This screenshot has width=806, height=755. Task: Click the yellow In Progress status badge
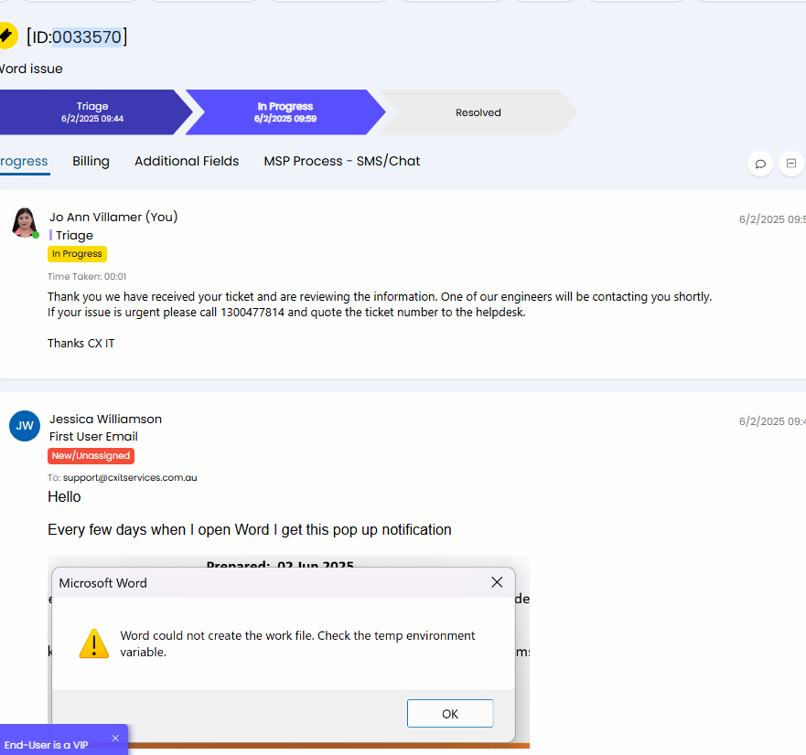(x=77, y=254)
